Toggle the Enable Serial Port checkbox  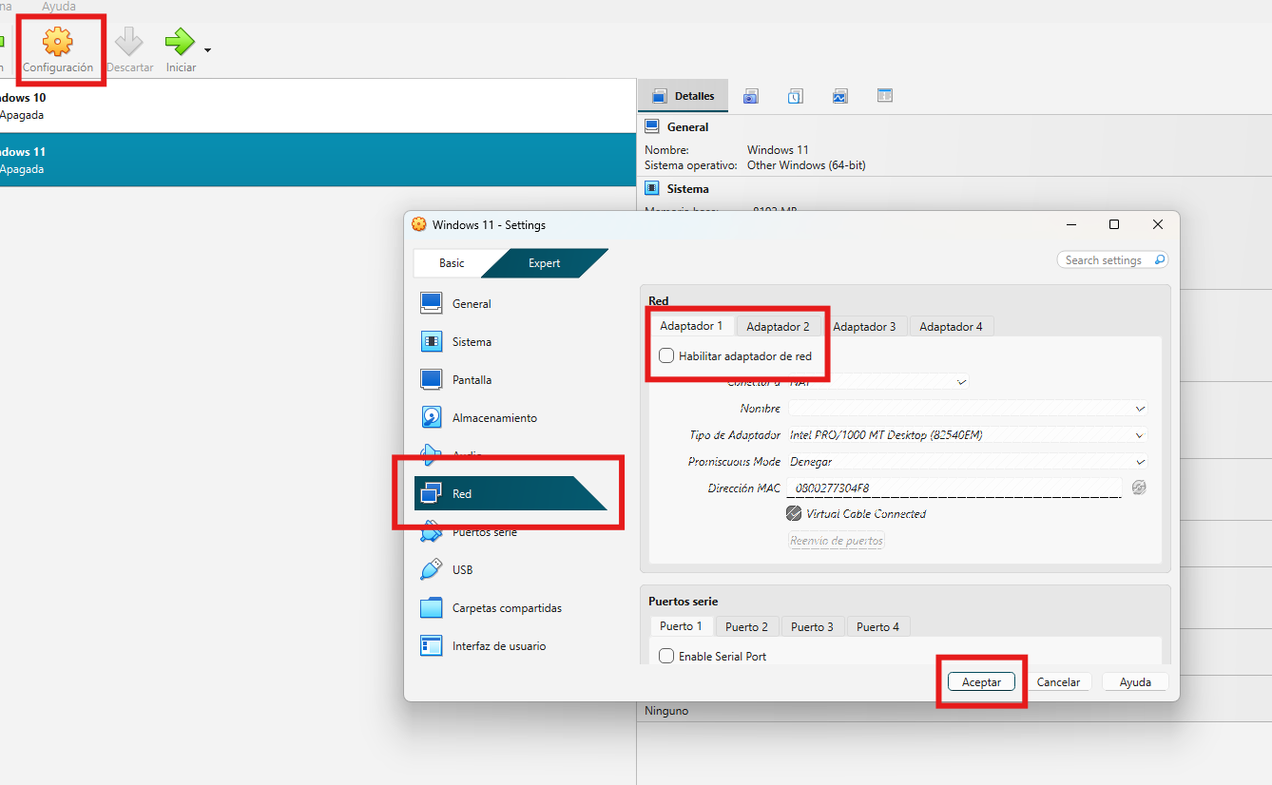click(666, 657)
